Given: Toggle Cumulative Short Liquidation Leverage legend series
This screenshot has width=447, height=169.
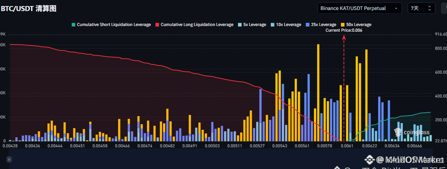Looking at the screenshot, I should click(111, 25).
